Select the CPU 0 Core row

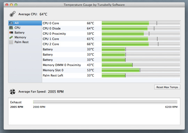[x=111, y=23]
